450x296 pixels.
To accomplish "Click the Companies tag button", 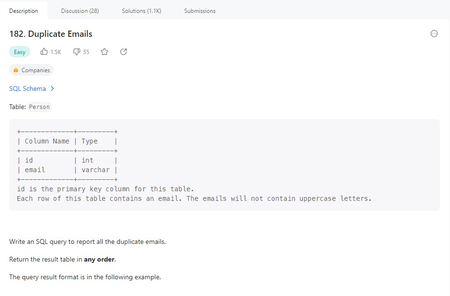I will click(x=32, y=70).
